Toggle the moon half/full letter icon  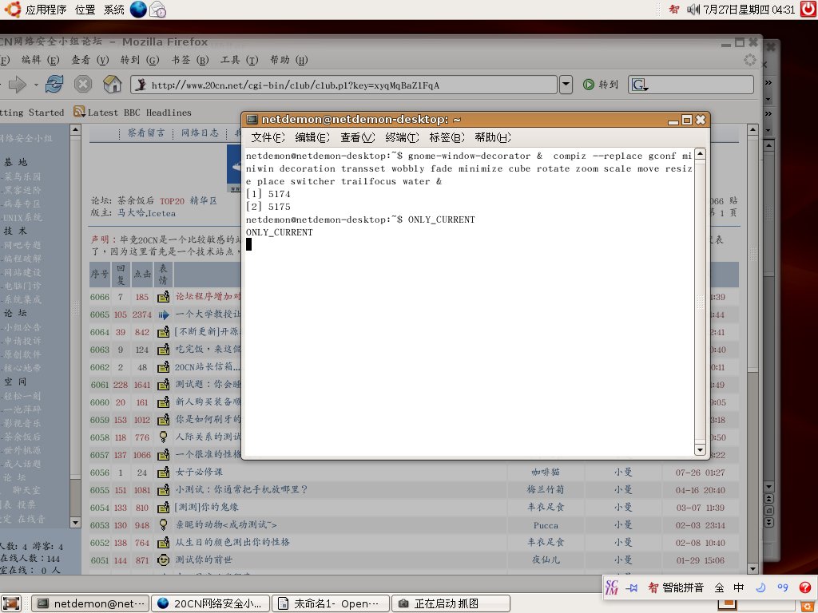point(760,587)
